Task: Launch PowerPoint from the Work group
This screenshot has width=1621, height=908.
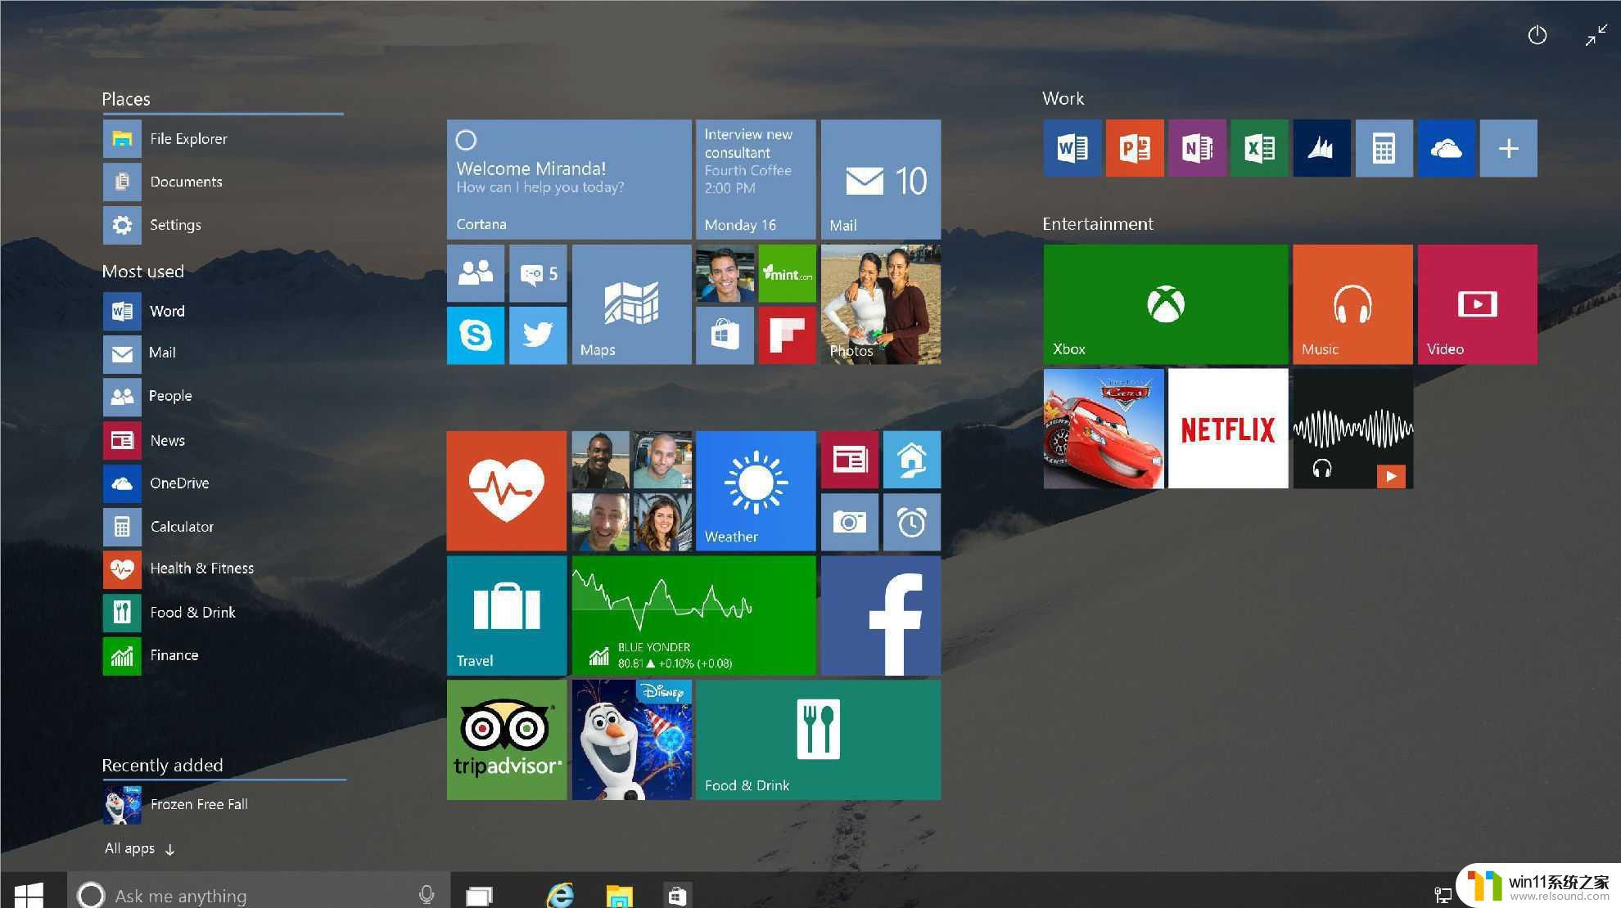Action: pyautogui.click(x=1135, y=148)
